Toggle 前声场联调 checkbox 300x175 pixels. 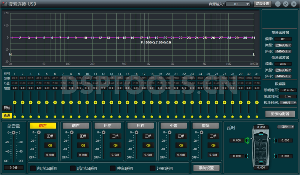[x=33, y=168]
